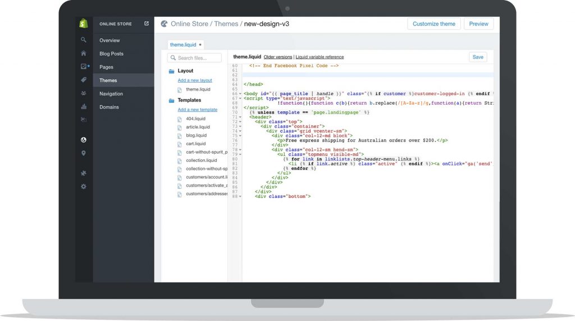Click file icon beside blog.liquid

click(x=179, y=136)
